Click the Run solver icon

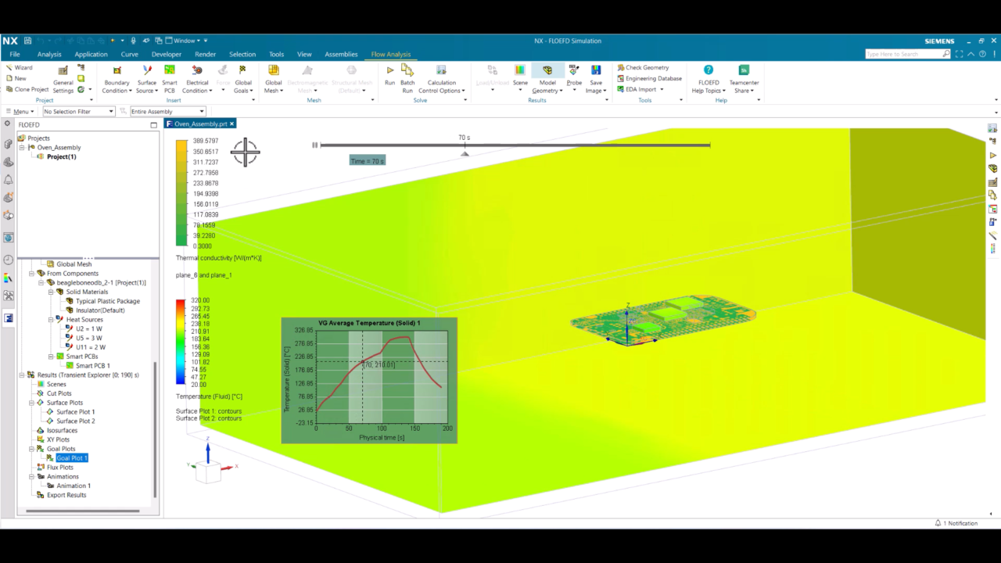click(x=389, y=70)
